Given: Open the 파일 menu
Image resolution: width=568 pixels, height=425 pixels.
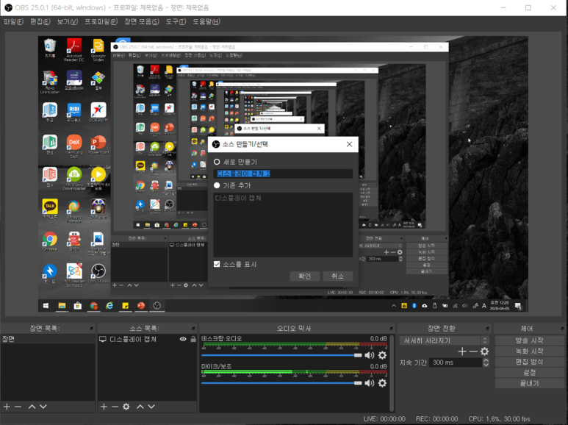Looking at the screenshot, I should 13,22.
